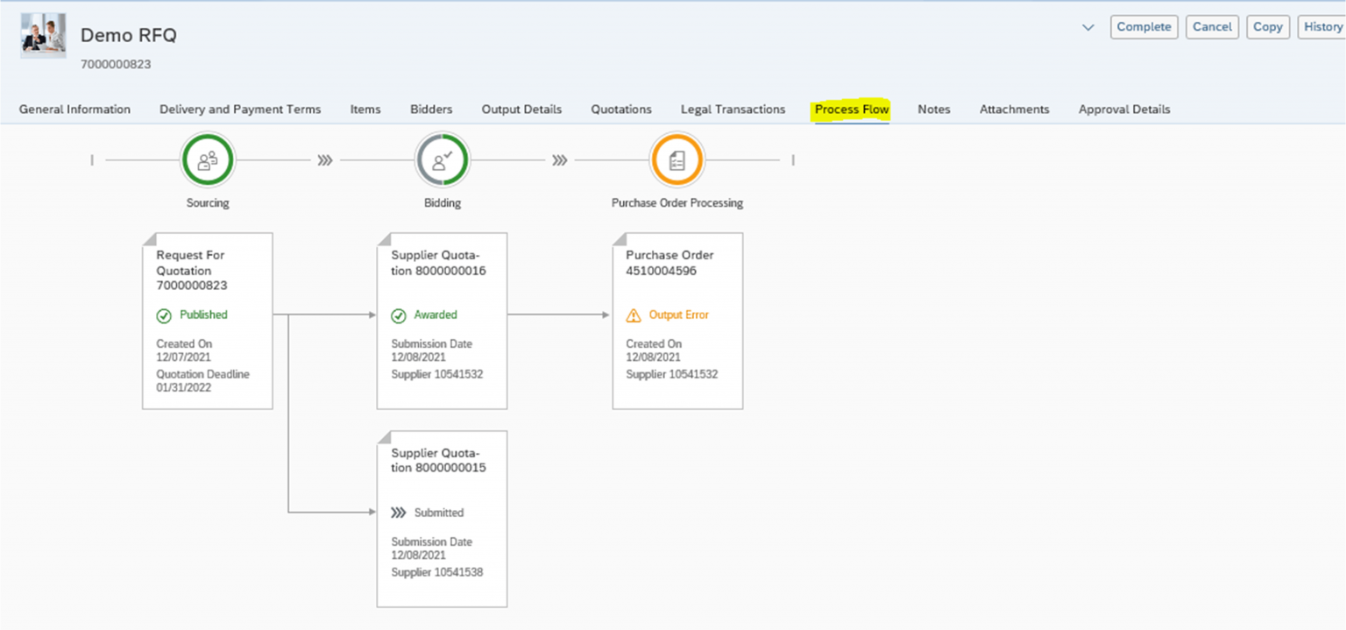Open the Approval Details tab

click(1123, 109)
